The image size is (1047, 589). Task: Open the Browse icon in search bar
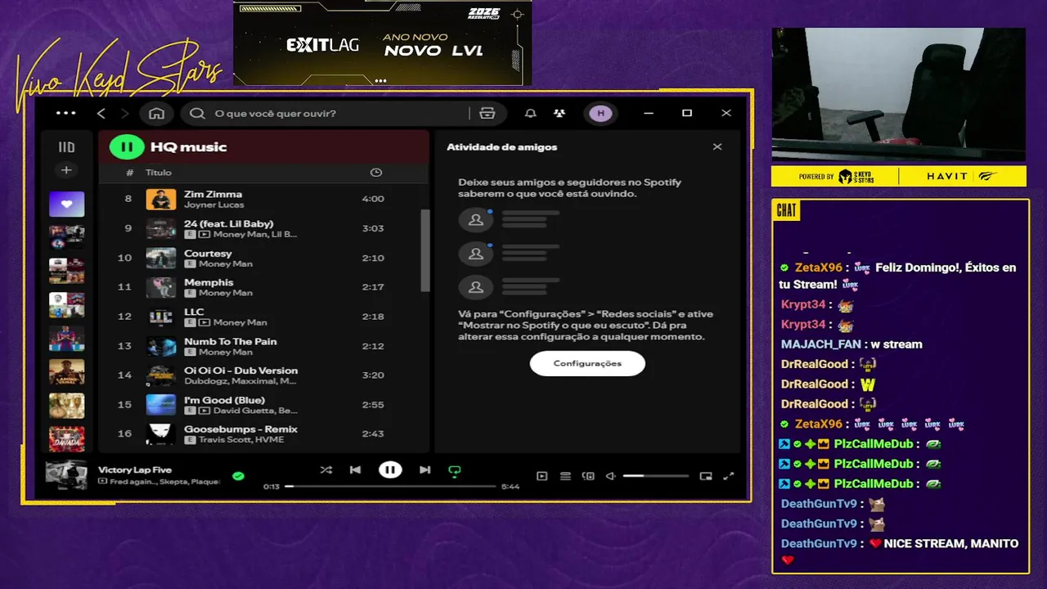[x=488, y=113]
